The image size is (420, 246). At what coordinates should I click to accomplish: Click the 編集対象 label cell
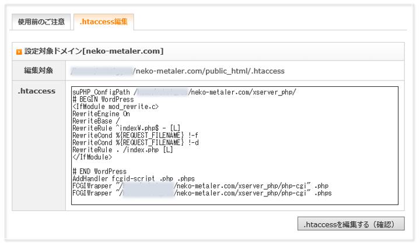38,71
